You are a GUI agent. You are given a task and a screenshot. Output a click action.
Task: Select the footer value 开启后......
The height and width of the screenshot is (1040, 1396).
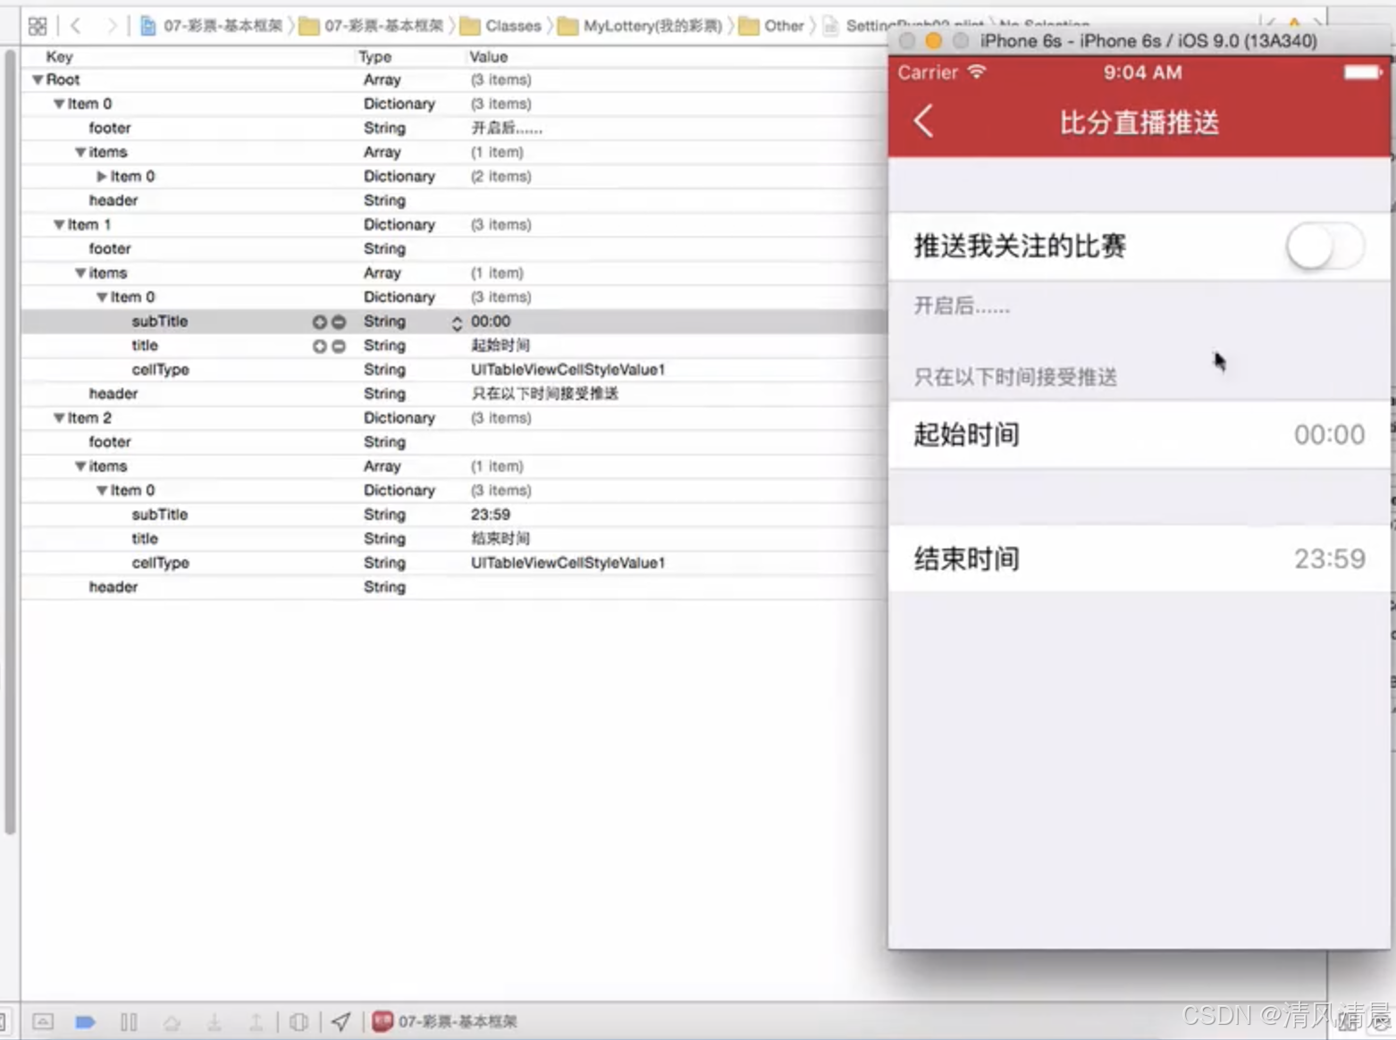point(506,128)
